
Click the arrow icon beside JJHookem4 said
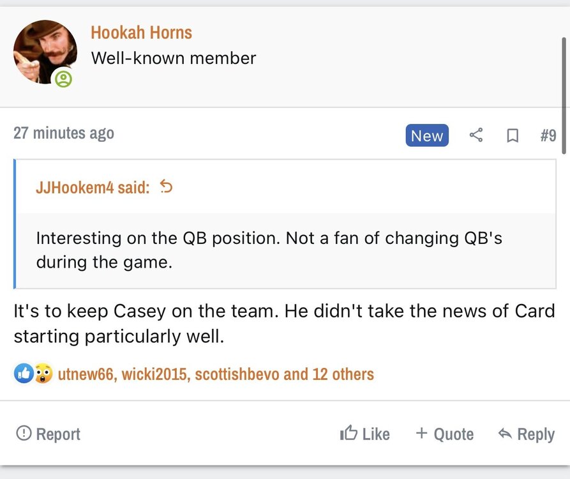point(166,187)
